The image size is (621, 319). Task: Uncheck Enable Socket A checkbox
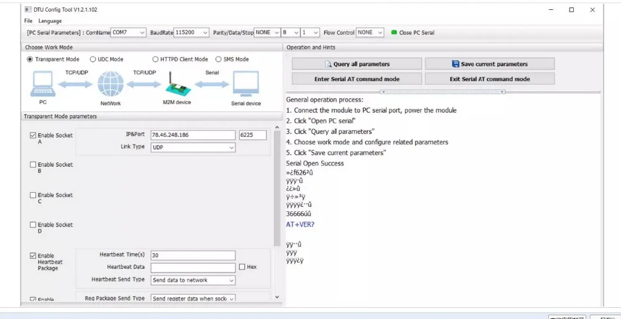pos(33,136)
